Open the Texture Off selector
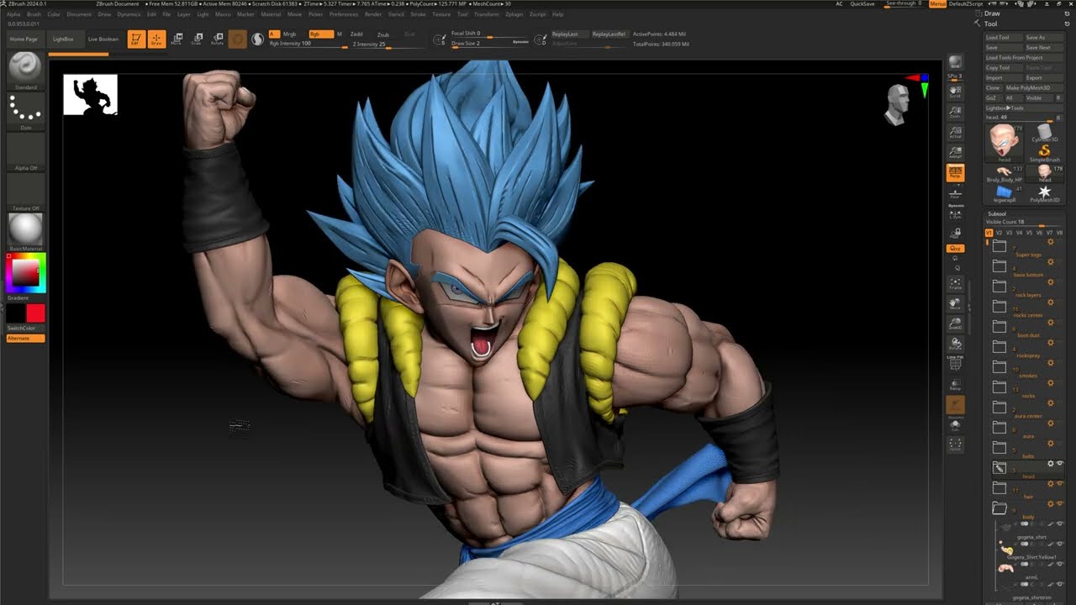Viewport: 1076px width, 605px height. coord(25,192)
